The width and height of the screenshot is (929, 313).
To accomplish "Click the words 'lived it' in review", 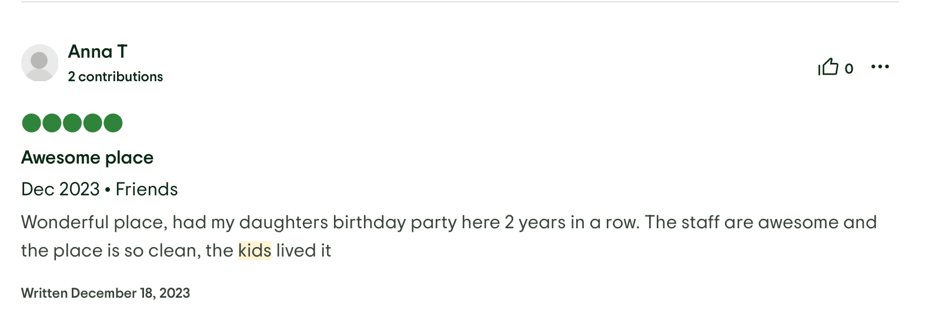I will [303, 251].
